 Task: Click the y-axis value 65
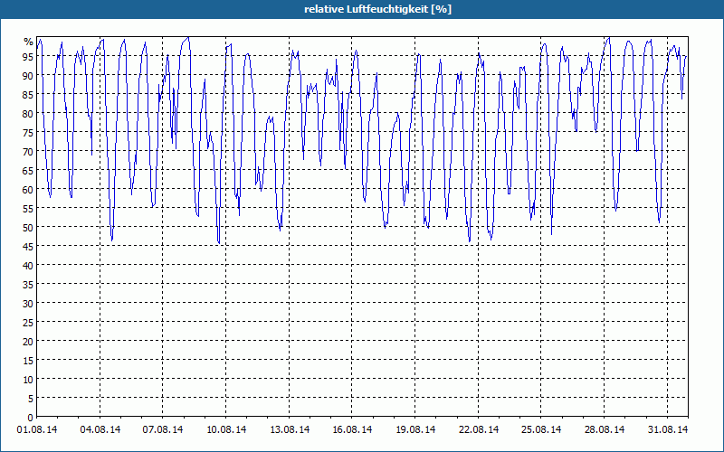point(28,170)
